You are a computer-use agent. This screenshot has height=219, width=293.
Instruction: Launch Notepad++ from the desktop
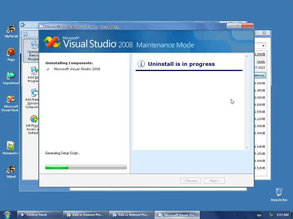11,148
